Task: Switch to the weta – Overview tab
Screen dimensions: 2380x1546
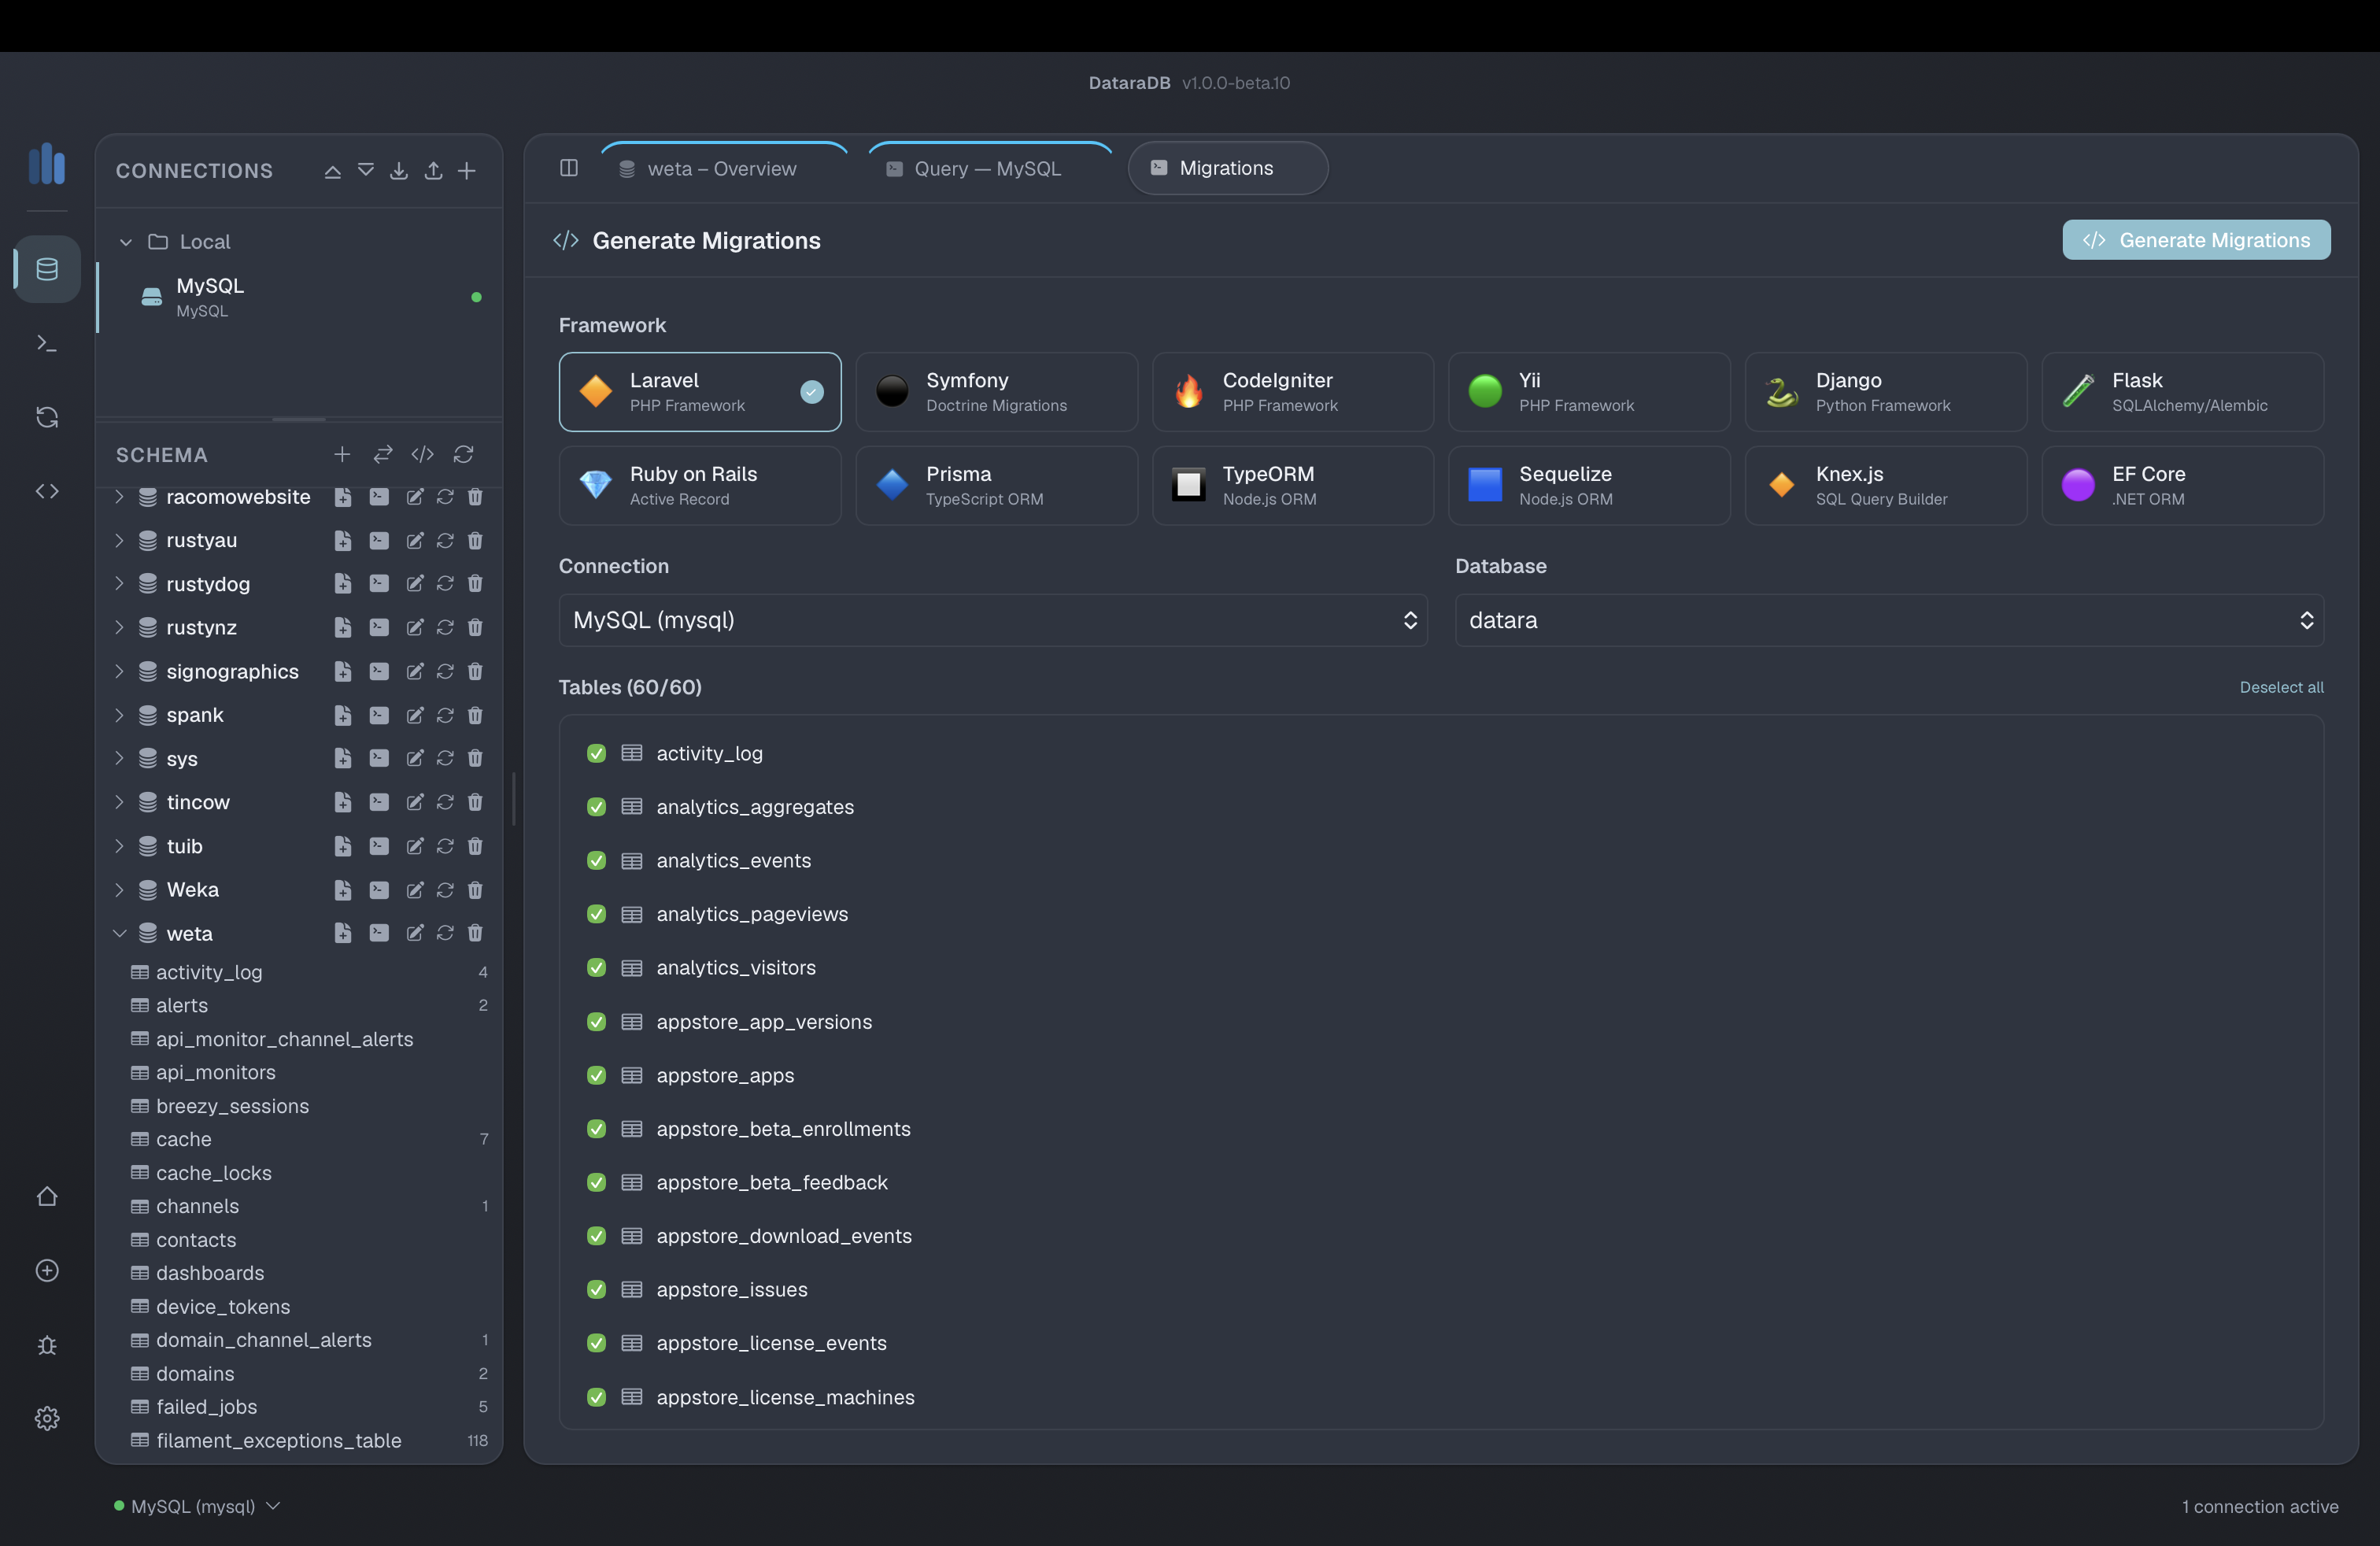Action: click(x=723, y=169)
